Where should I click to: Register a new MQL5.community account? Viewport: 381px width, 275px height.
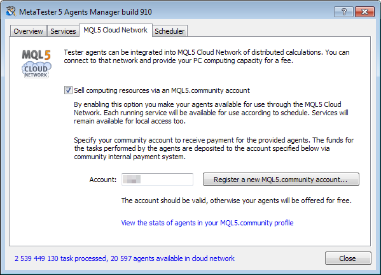coord(281,180)
